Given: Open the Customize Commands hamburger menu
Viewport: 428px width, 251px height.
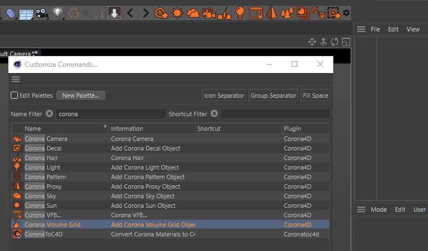Looking at the screenshot, I should coord(16,79).
